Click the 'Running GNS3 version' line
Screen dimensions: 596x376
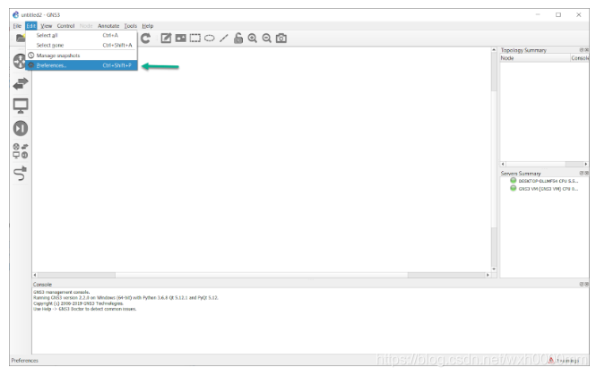(x=125, y=298)
